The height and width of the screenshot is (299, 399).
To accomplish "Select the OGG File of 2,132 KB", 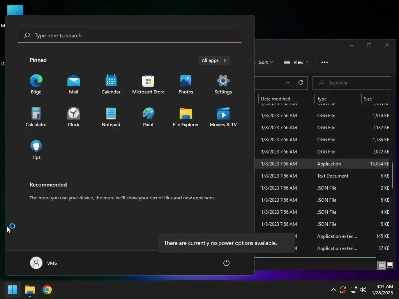I will pos(323,128).
